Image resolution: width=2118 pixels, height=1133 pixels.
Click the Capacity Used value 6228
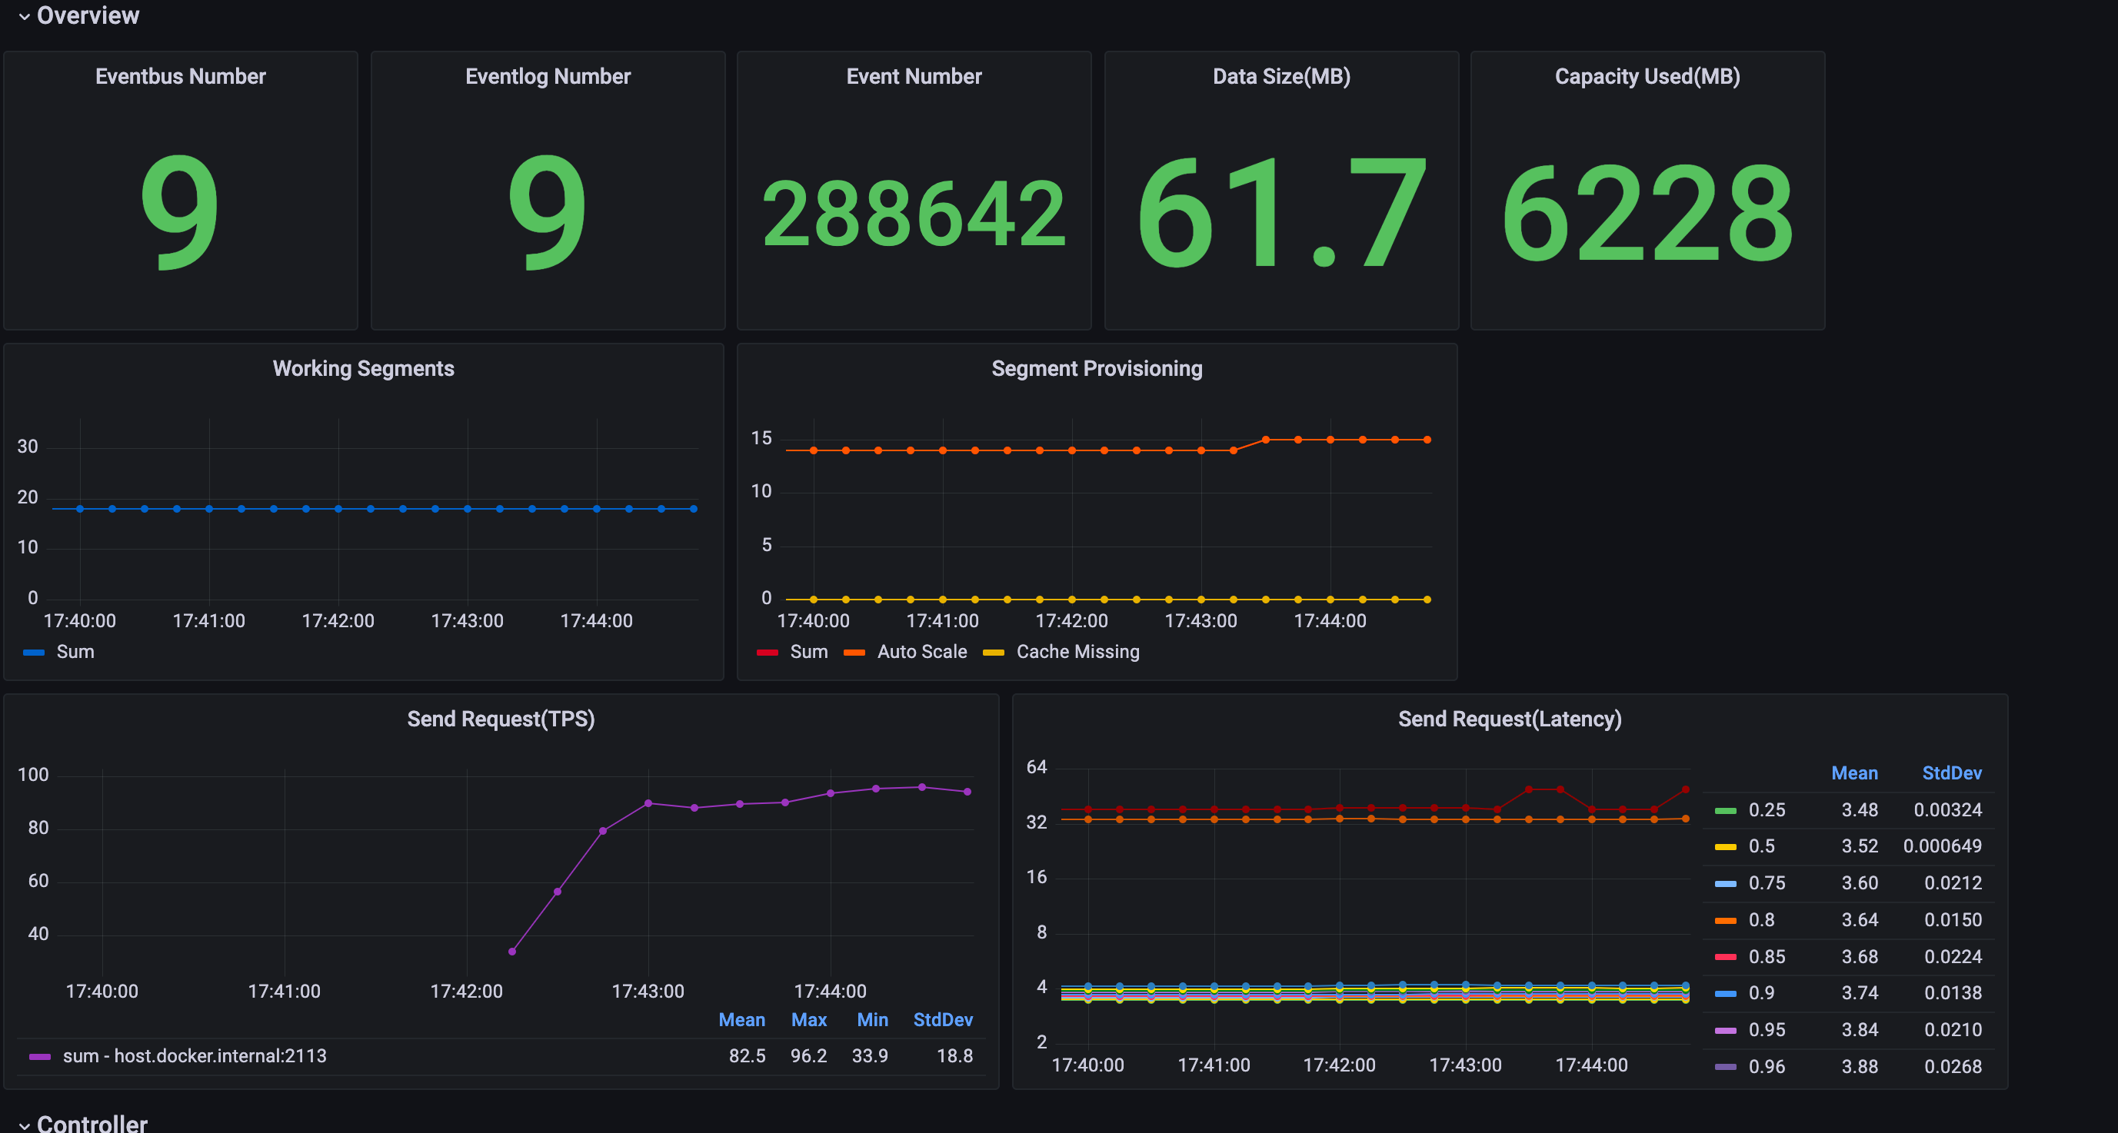point(1647,213)
